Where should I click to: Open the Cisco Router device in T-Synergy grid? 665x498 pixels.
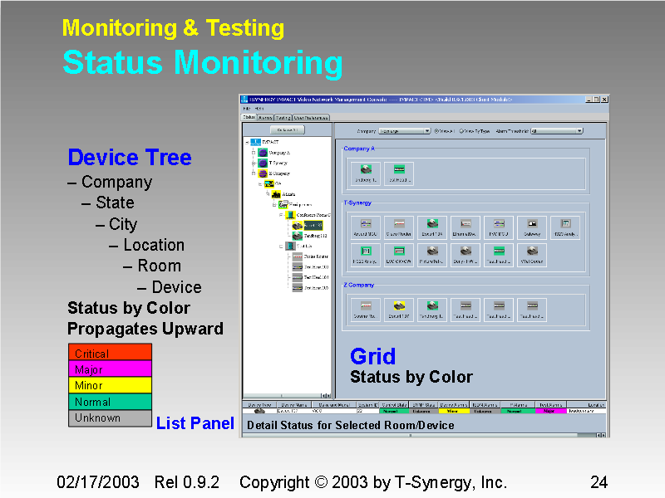(399, 222)
